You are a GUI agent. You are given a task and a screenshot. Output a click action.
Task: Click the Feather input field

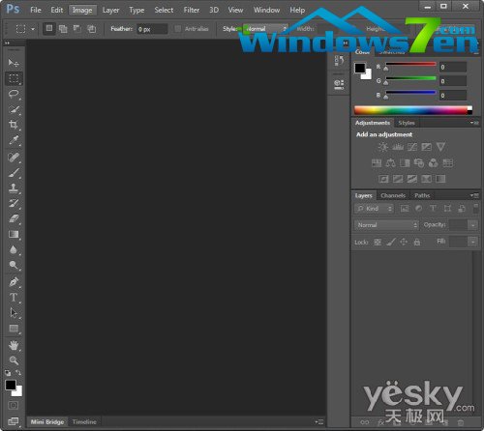(152, 29)
